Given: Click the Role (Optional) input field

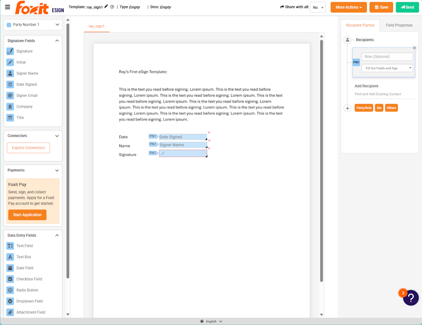Looking at the screenshot, I should pos(387,56).
